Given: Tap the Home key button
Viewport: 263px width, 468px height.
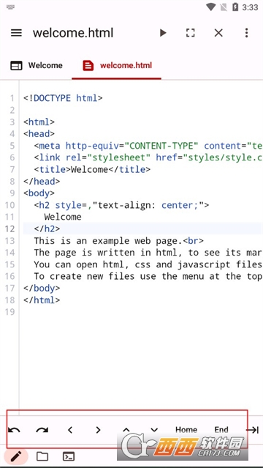Looking at the screenshot, I should pos(186,430).
